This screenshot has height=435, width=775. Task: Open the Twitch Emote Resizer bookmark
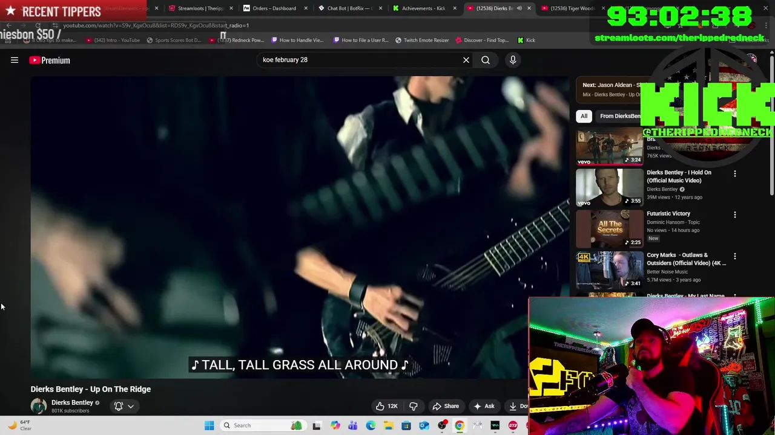click(422, 40)
